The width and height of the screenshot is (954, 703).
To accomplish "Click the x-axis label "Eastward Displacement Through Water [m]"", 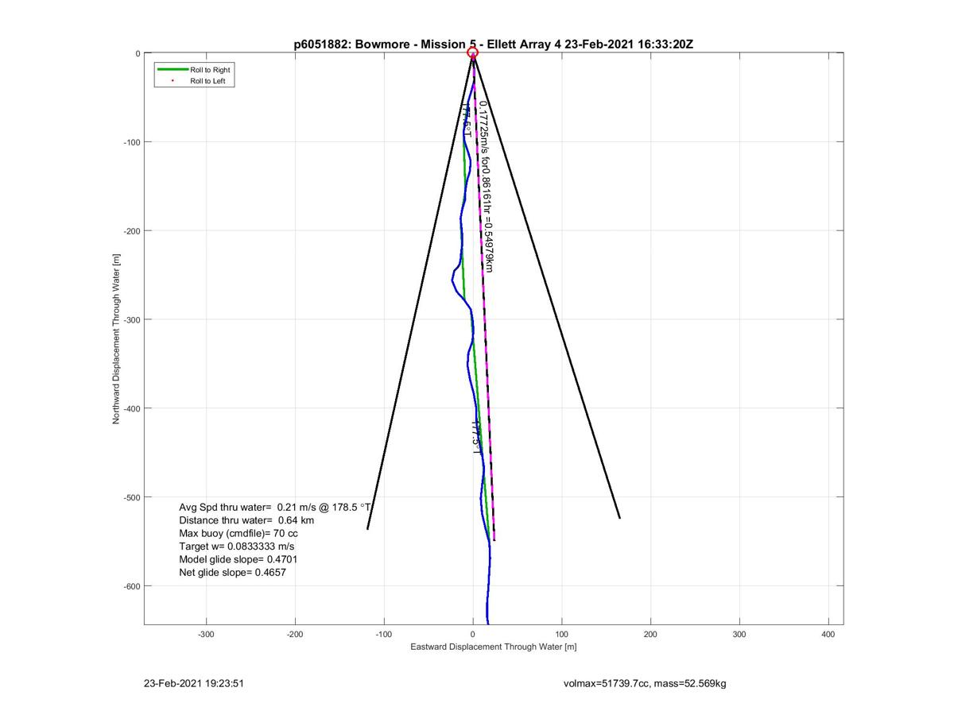I will 493,647.
